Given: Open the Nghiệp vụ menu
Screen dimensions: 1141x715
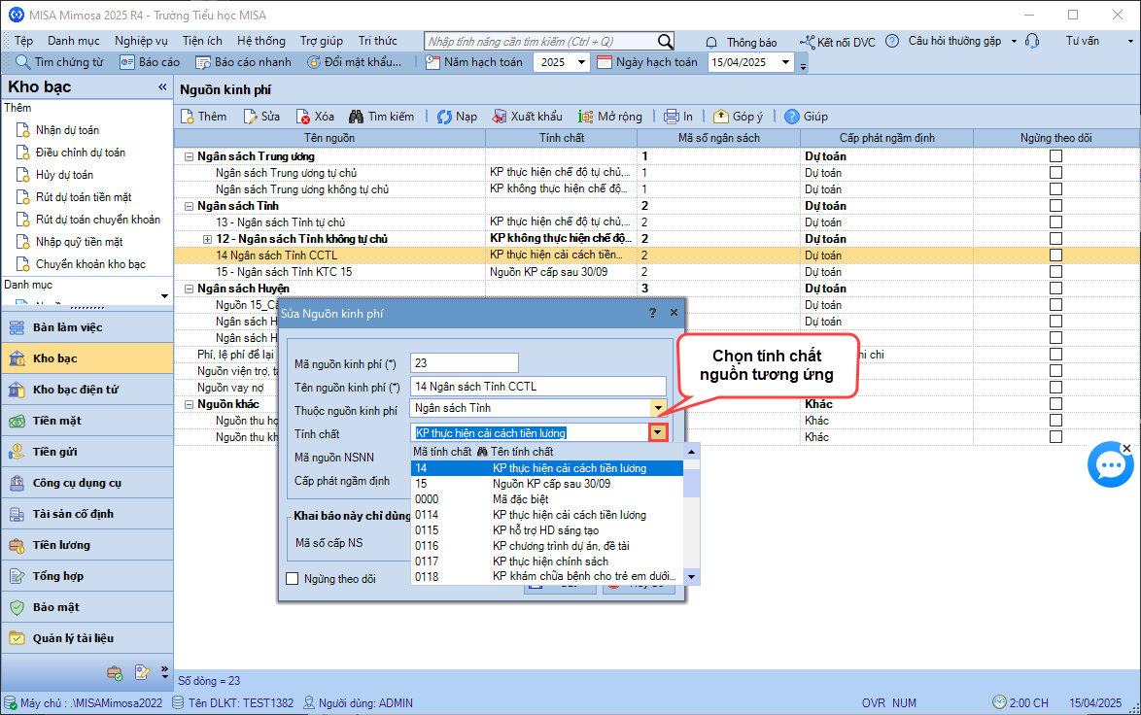Looking at the screenshot, I should (x=141, y=41).
